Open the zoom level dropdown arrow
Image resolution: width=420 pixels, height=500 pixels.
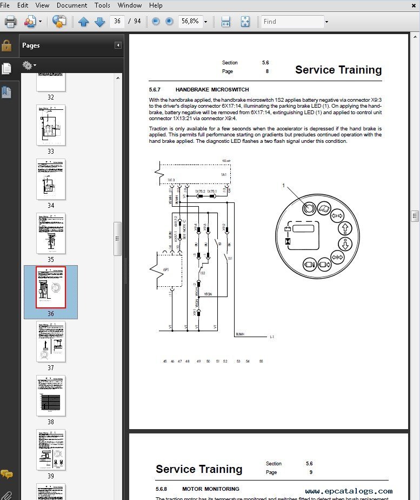[x=206, y=22]
